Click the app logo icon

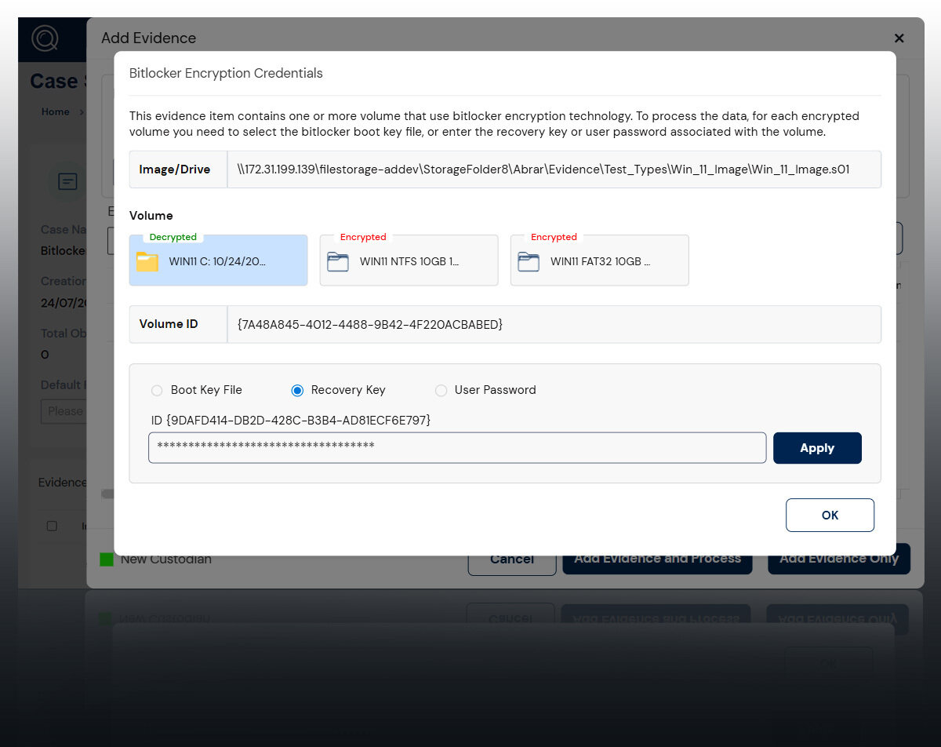(45, 38)
